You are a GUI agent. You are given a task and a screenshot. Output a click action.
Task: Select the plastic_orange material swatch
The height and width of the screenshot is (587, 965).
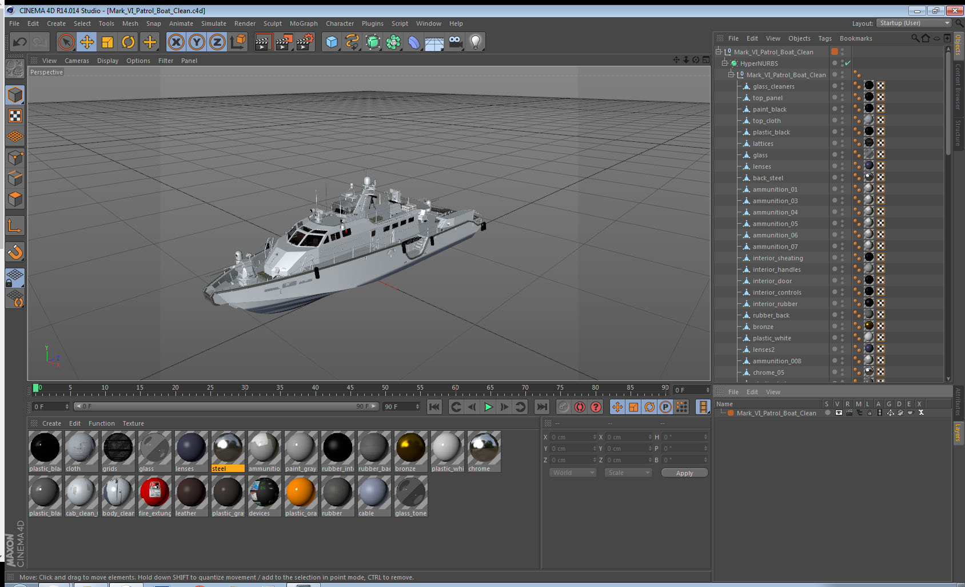pyautogui.click(x=301, y=496)
